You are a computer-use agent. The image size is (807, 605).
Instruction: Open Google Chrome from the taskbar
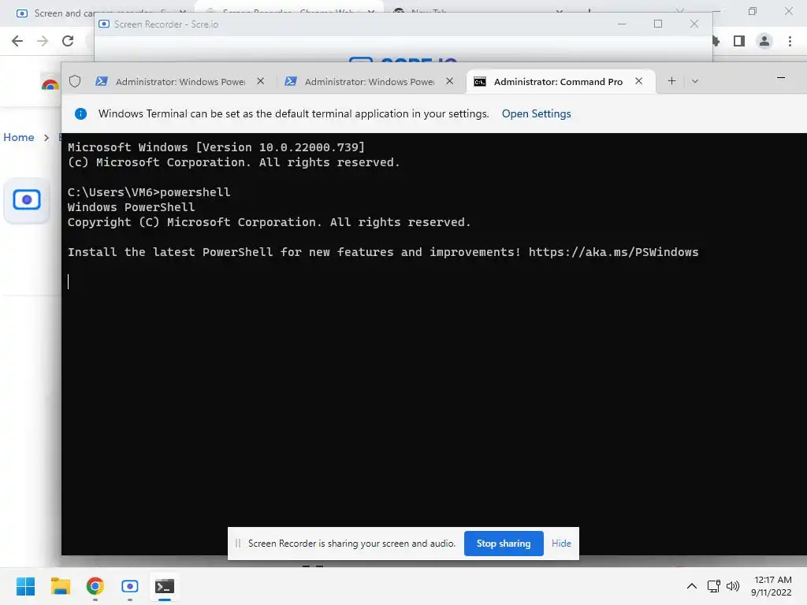click(95, 586)
